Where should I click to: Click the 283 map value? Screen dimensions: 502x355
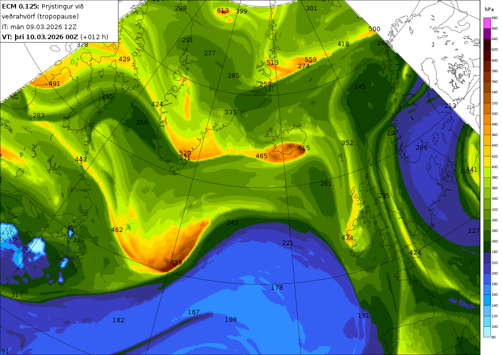(39, 115)
